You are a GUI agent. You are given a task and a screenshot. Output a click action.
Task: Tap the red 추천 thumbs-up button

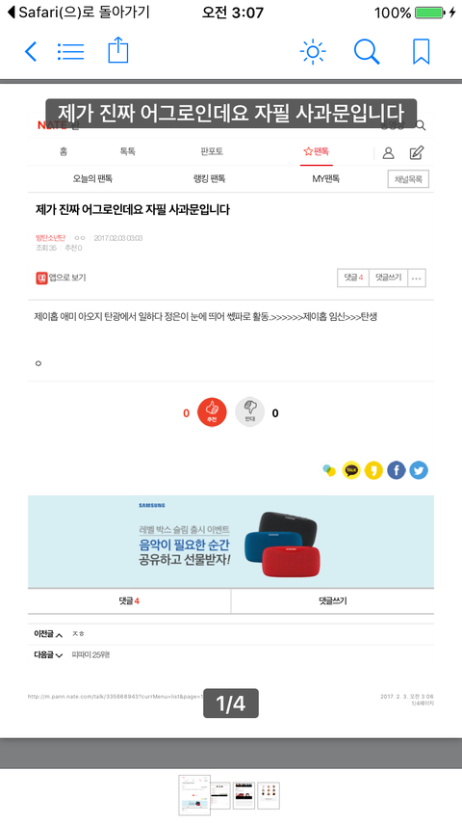pos(212,412)
